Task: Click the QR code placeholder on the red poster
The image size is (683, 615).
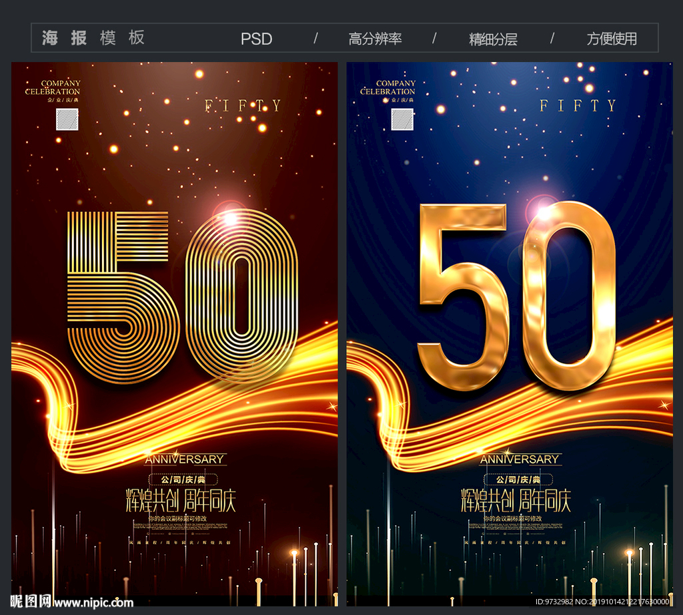Action: point(67,119)
